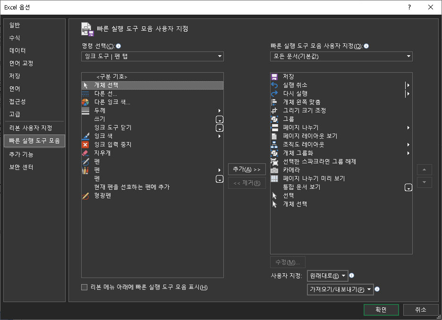Screen dimensions: 442x320
Task: Click the 취소 button
Action: (x=421, y=310)
